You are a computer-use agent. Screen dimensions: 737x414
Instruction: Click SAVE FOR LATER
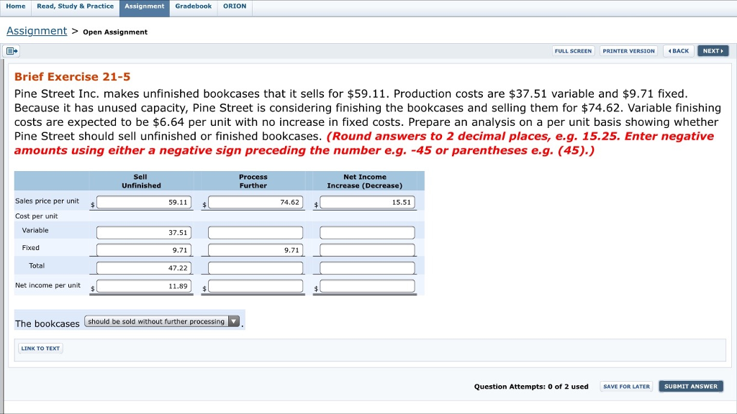626,387
